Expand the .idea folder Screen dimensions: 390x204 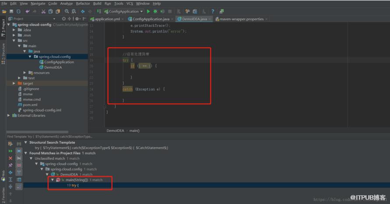(x=14, y=30)
